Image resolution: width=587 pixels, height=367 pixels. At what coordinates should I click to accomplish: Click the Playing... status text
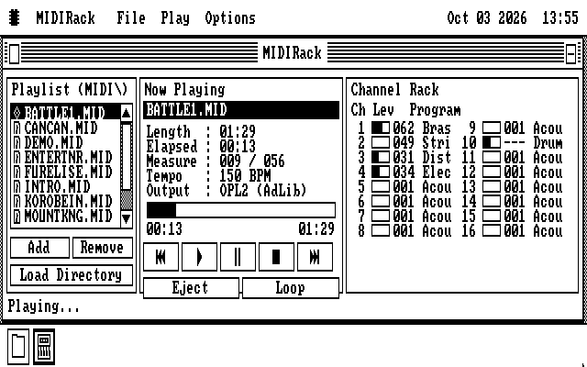(x=44, y=306)
